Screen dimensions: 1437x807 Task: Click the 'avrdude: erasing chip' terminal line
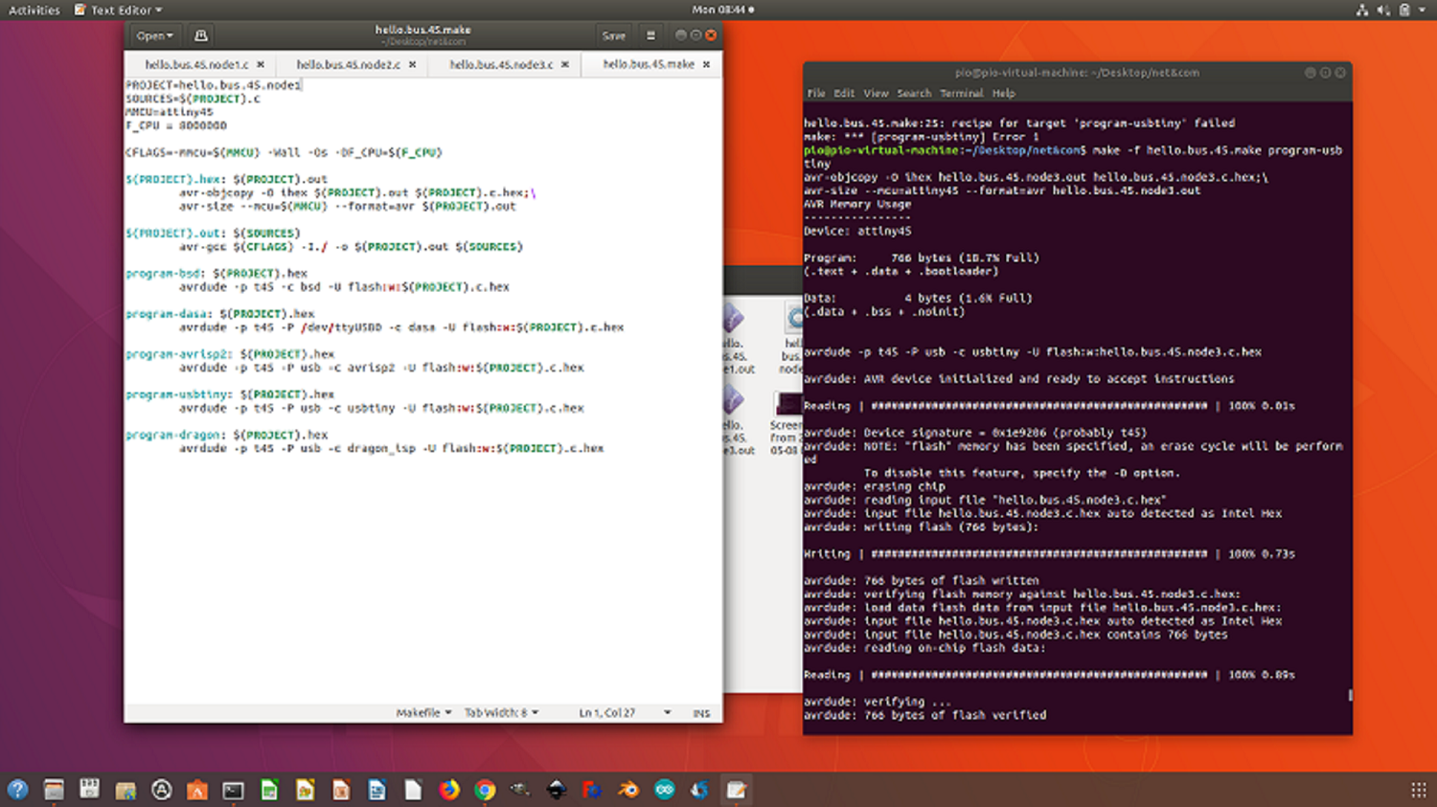click(x=875, y=486)
